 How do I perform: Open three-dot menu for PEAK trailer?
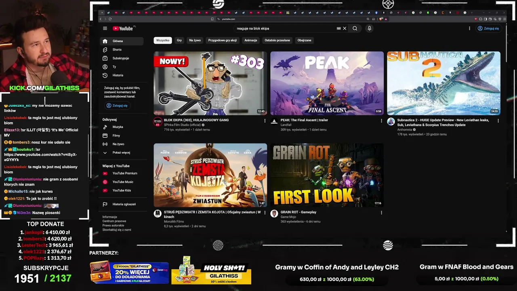[x=381, y=120]
